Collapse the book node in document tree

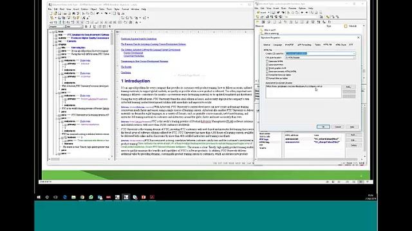[x=50, y=32]
